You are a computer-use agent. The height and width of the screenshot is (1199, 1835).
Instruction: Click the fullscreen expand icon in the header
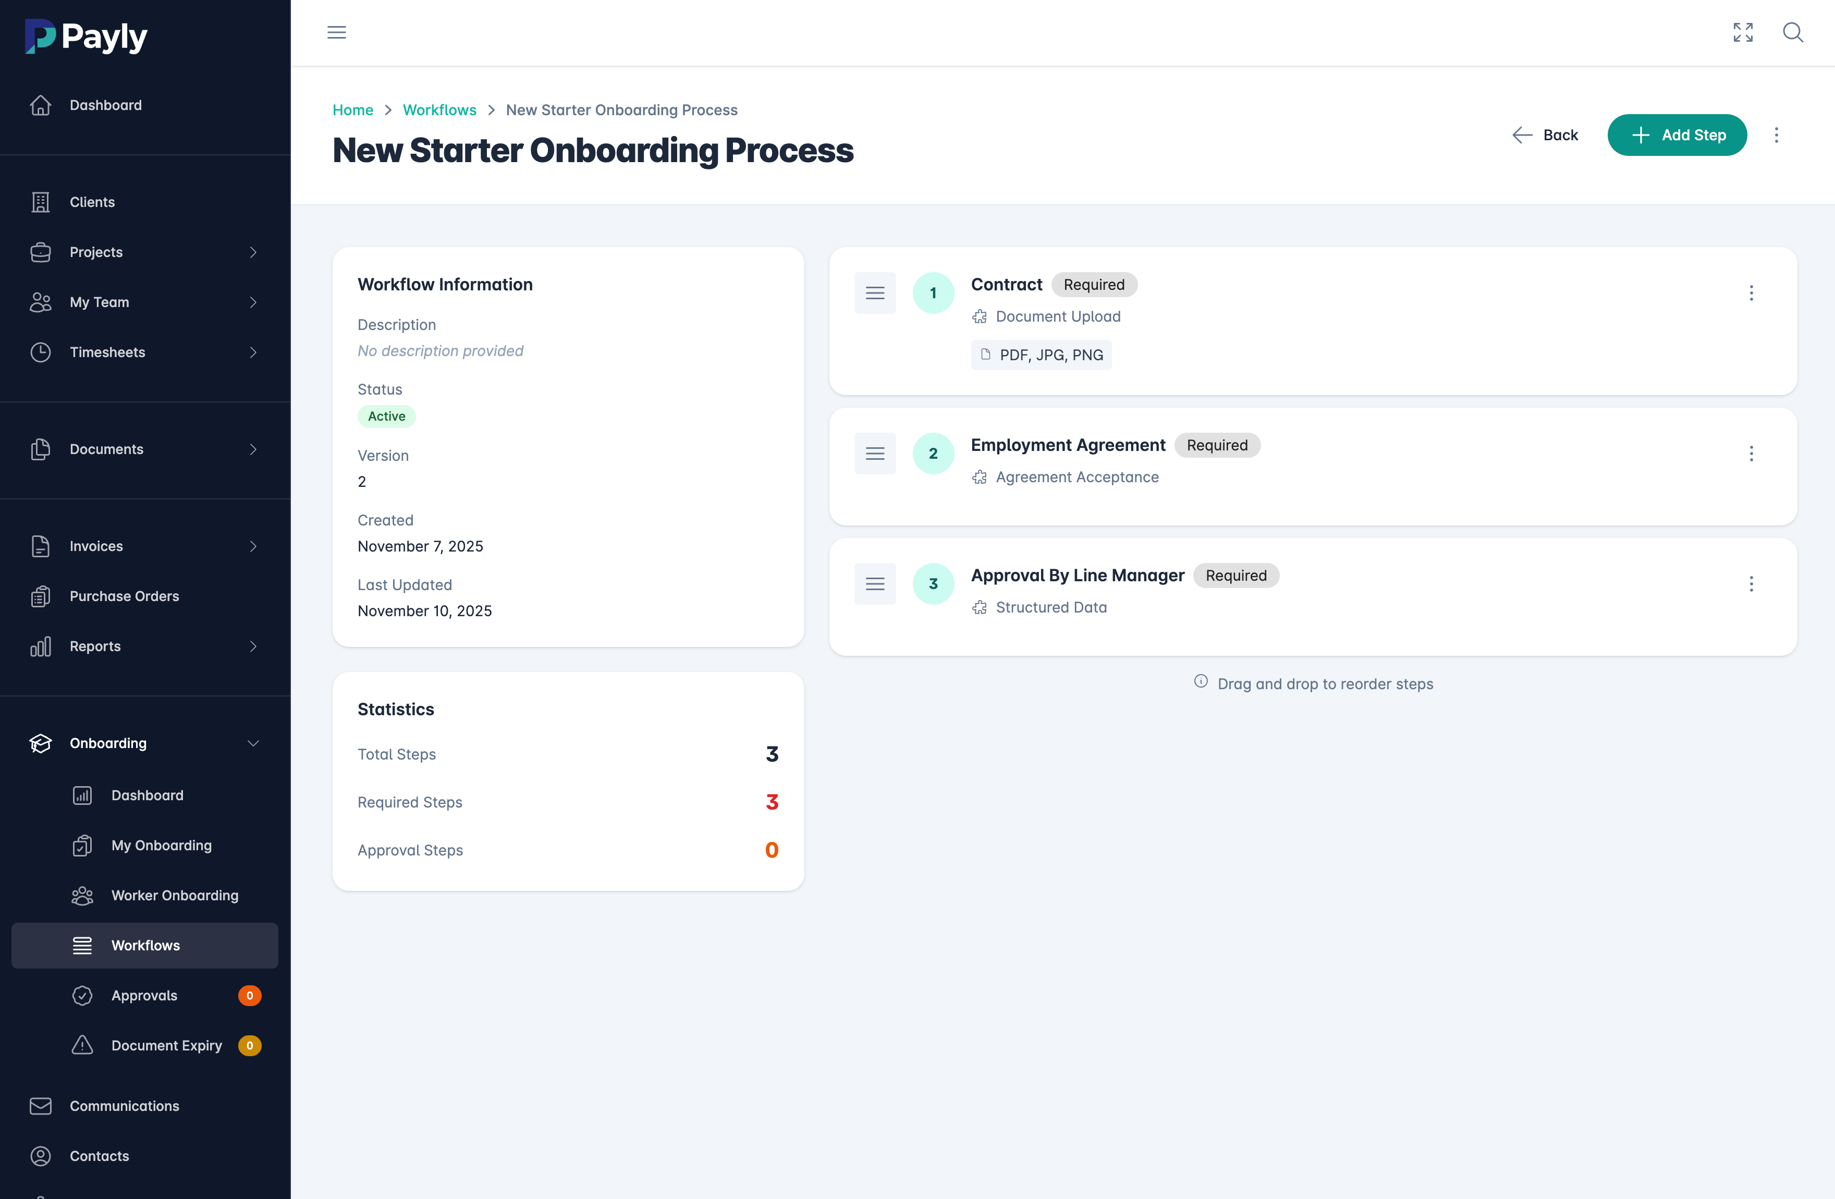(x=1743, y=32)
